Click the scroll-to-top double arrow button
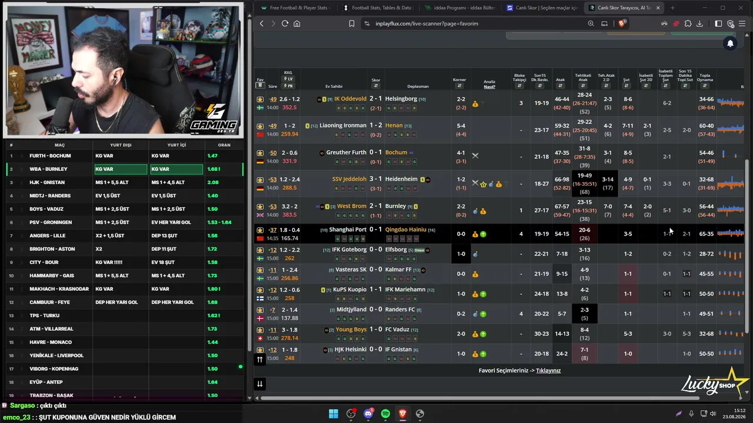The width and height of the screenshot is (753, 423). point(259,359)
